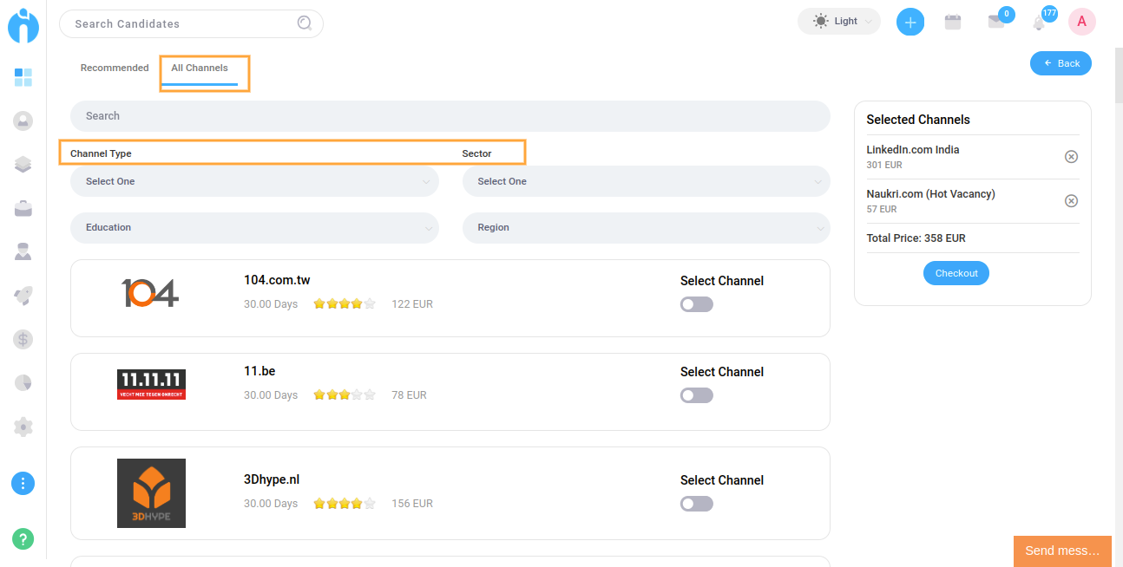Screen dimensions: 1123x567
Task: Open the rocket icon in sidebar
Action: [x=23, y=296]
